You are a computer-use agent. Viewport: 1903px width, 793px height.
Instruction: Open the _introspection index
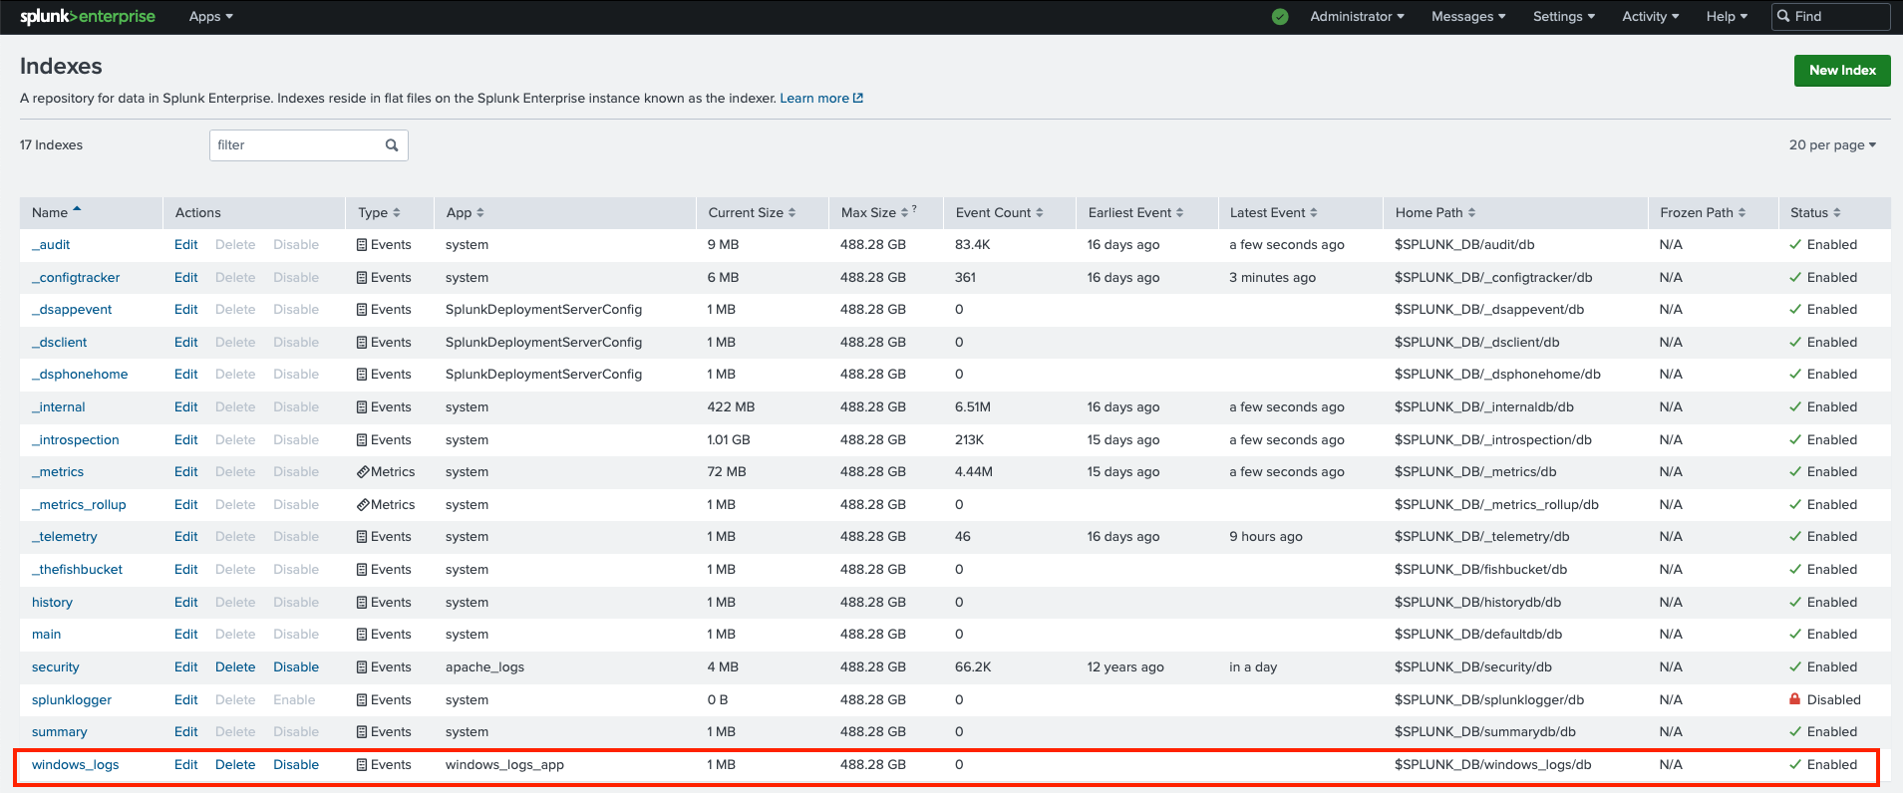(x=76, y=440)
